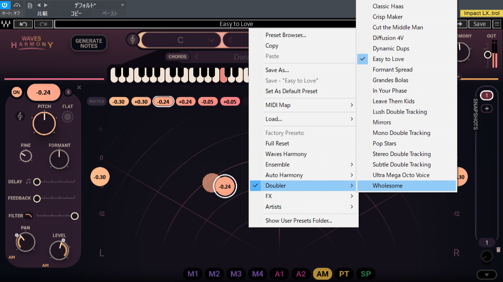Screen dimensions: 503x282
Task: Expand the snapshots bottom dropdown arrow
Action: coord(487,275)
